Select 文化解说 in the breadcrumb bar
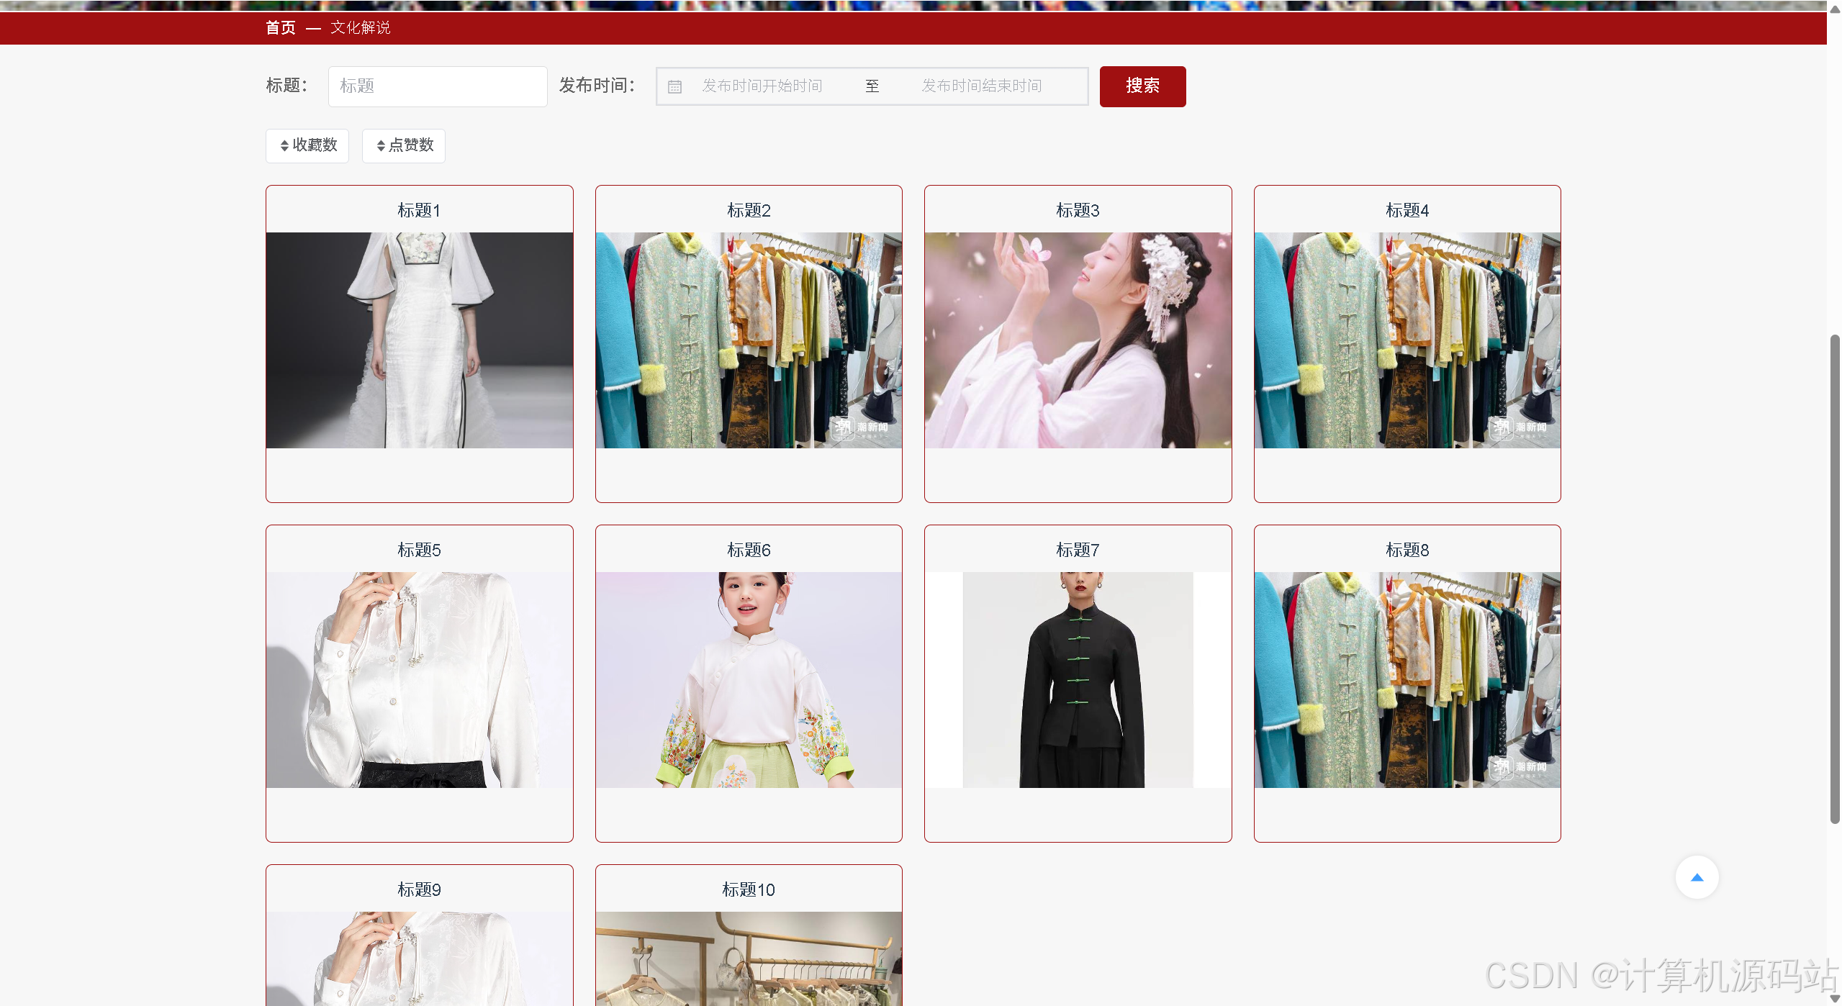 click(361, 28)
